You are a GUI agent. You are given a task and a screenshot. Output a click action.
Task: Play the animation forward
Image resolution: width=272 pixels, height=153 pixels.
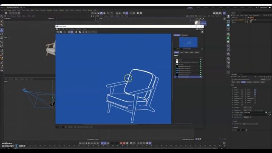point(89,143)
